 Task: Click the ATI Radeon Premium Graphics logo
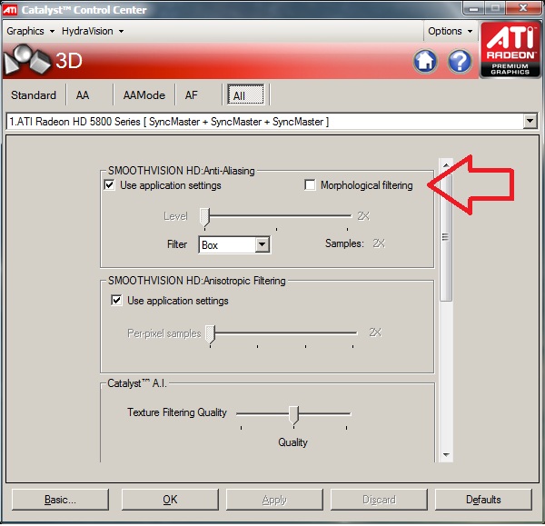[510, 50]
